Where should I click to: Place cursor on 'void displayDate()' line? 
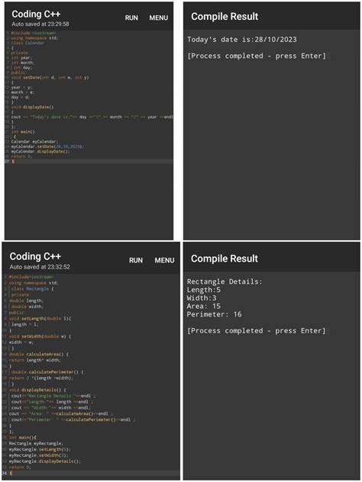click(x=32, y=107)
